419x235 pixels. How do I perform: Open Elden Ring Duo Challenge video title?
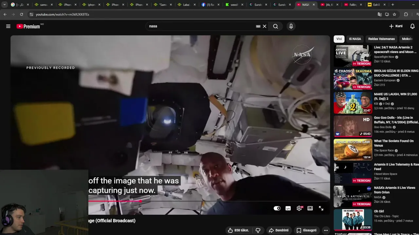[396, 73]
